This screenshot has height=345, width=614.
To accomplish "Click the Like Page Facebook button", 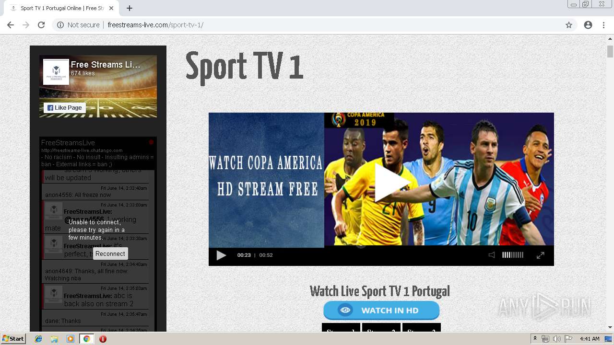I will 65,108.
